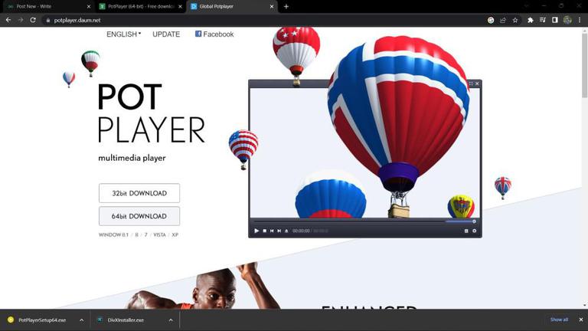Go back with the browser back arrow
The image size is (588, 331).
click(x=8, y=20)
